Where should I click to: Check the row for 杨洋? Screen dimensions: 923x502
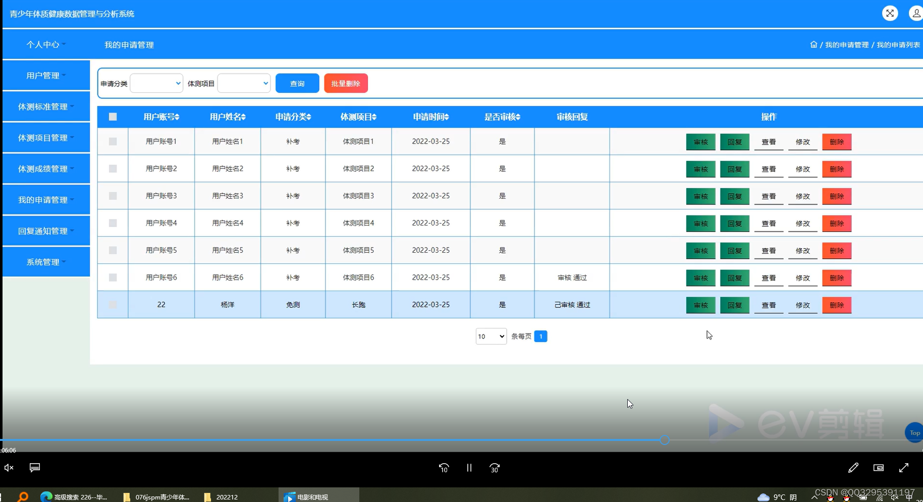(113, 305)
